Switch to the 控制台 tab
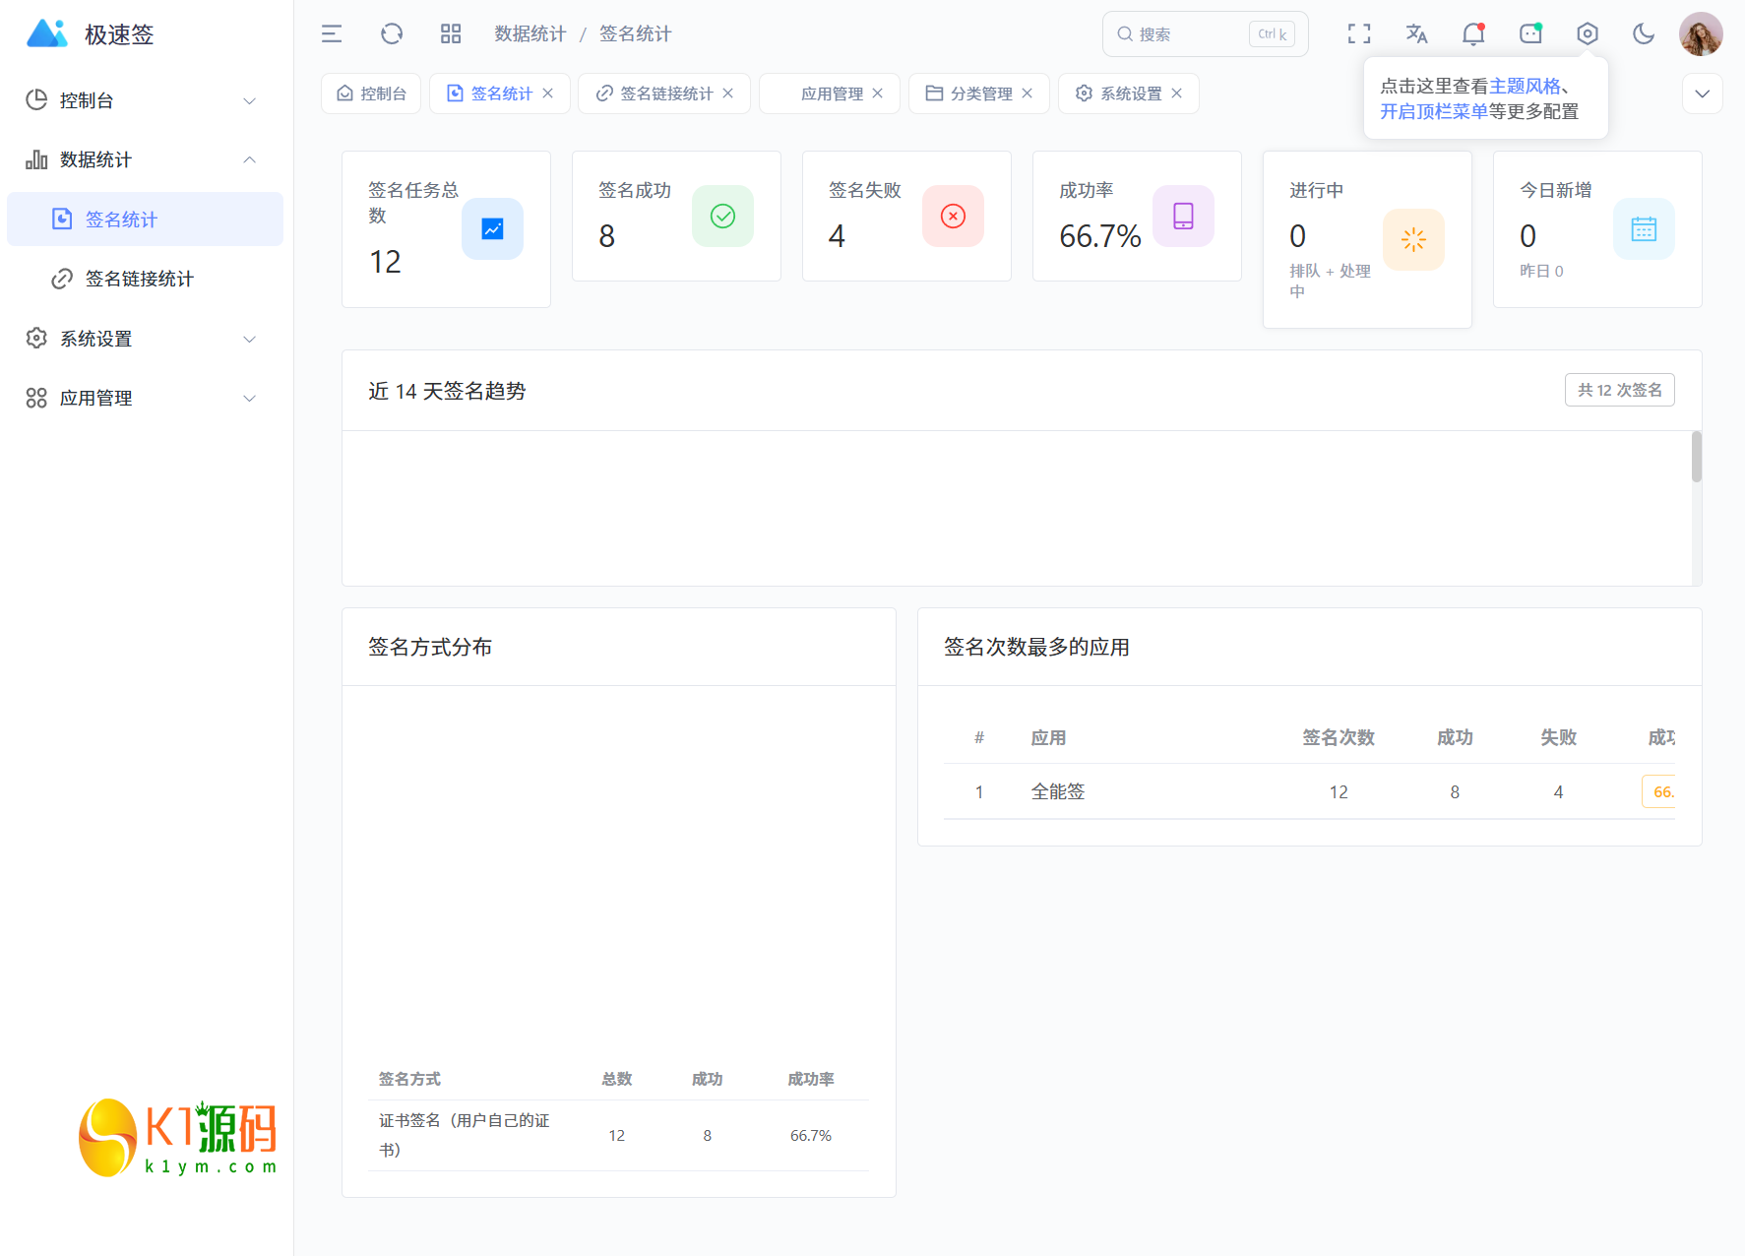The height and width of the screenshot is (1256, 1745). (371, 94)
